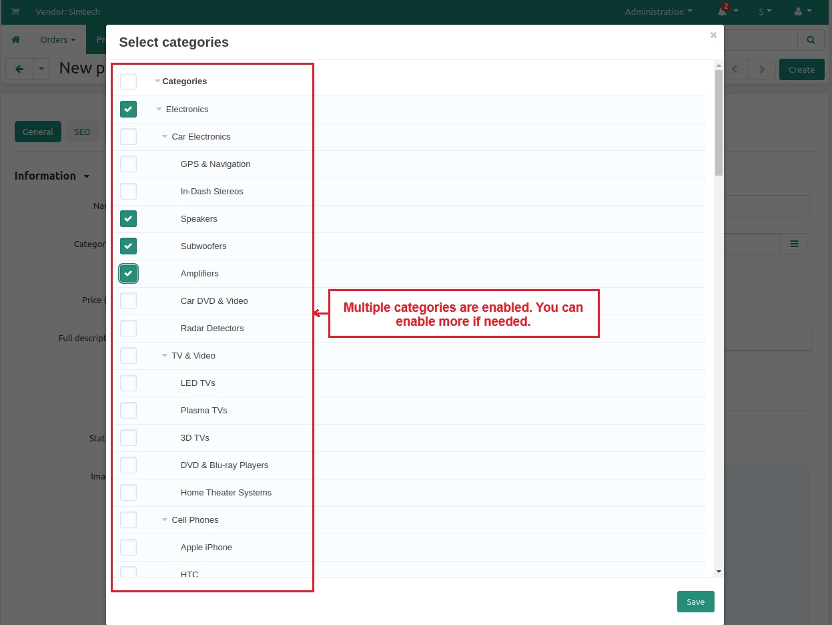832x625 pixels.
Task: Click the category list scrollbar down arrow
Action: tap(719, 572)
